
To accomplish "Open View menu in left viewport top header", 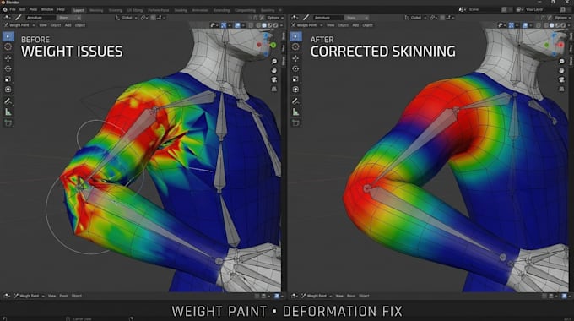I will pos(43,25).
